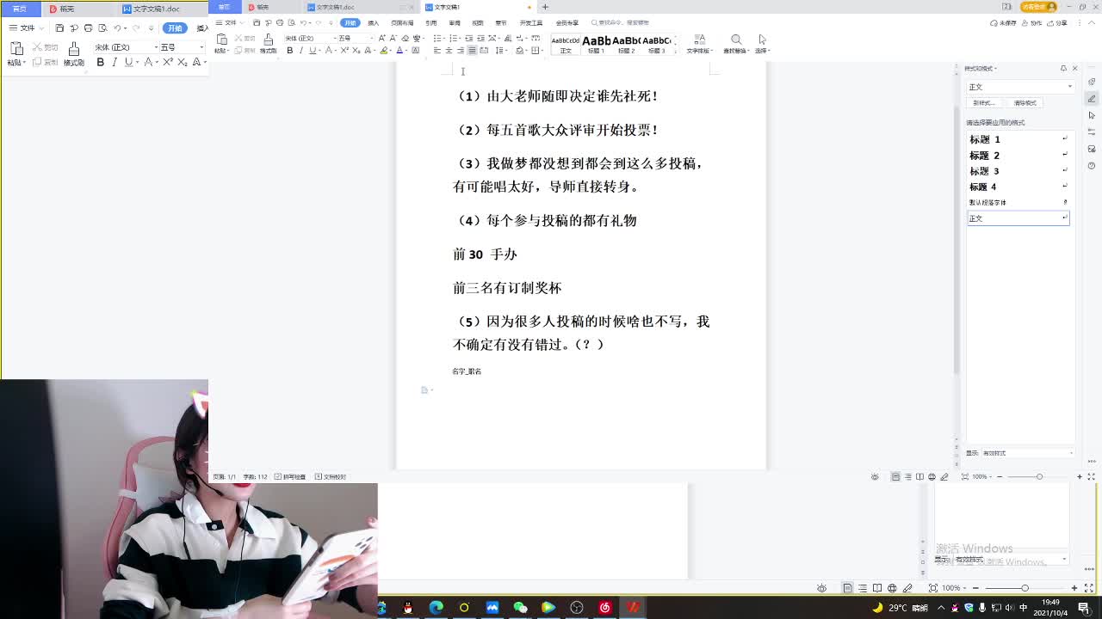
Task: Click the paste icon in the ribbon above the document
Action: [222, 40]
